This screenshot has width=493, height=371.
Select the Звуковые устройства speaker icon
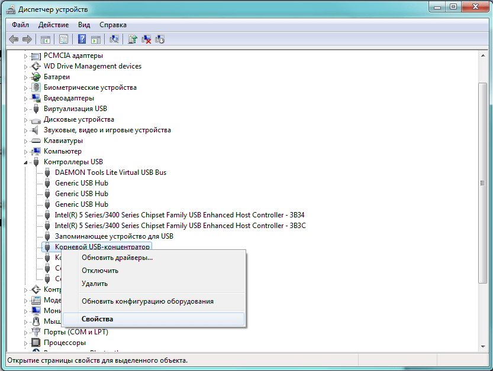coord(36,130)
